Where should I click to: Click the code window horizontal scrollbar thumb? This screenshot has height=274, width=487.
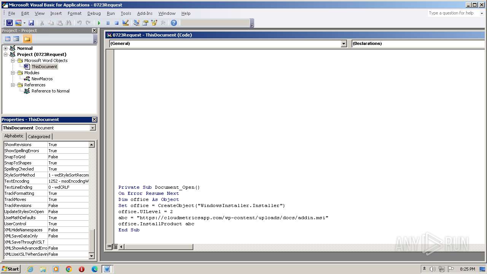pyautogui.click(x=159, y=247)
